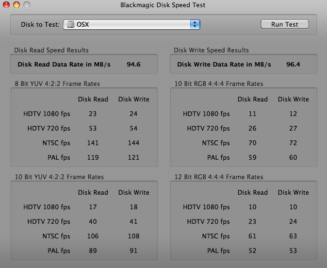Click 12 Bit RGB PAL read value 52

pos(252,251)
